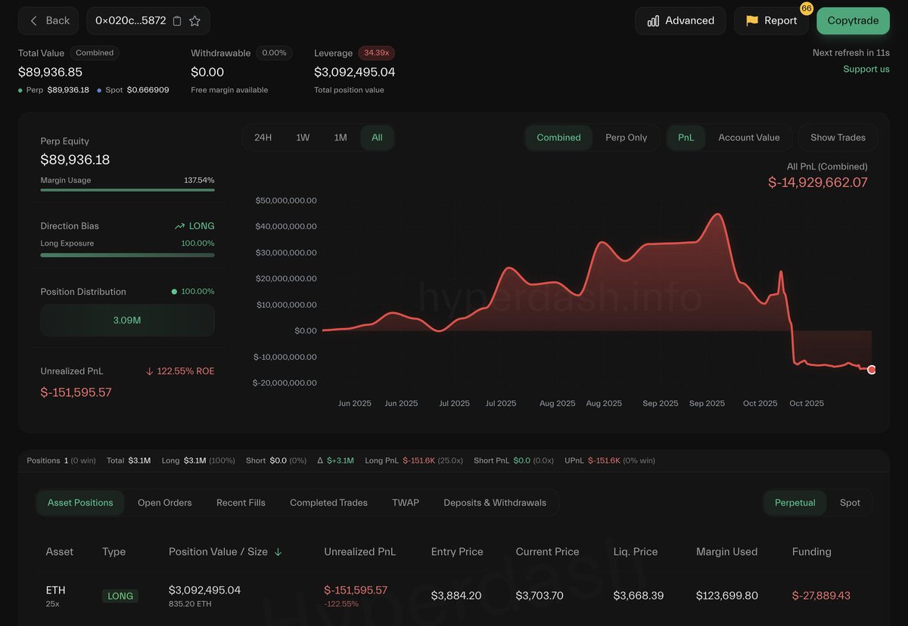
Task: Report this wallet with flag button
Action: [x=771, y=21]
